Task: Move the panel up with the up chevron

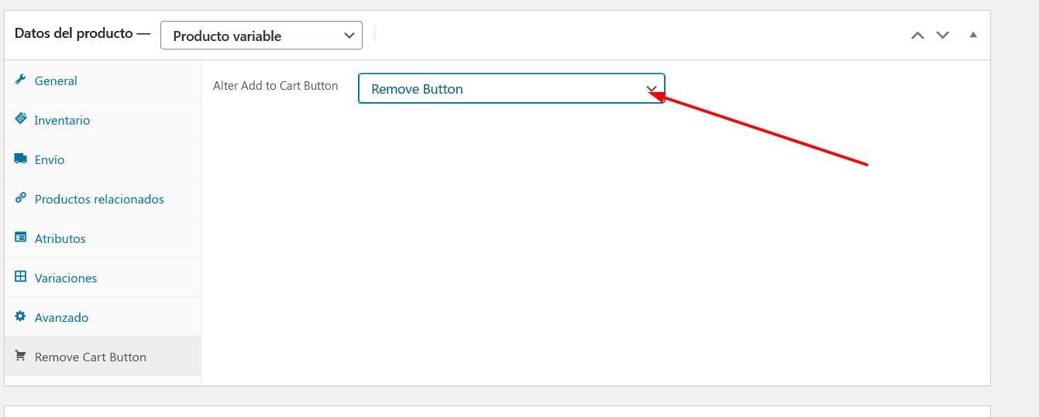Action: [x=917, y=36]
